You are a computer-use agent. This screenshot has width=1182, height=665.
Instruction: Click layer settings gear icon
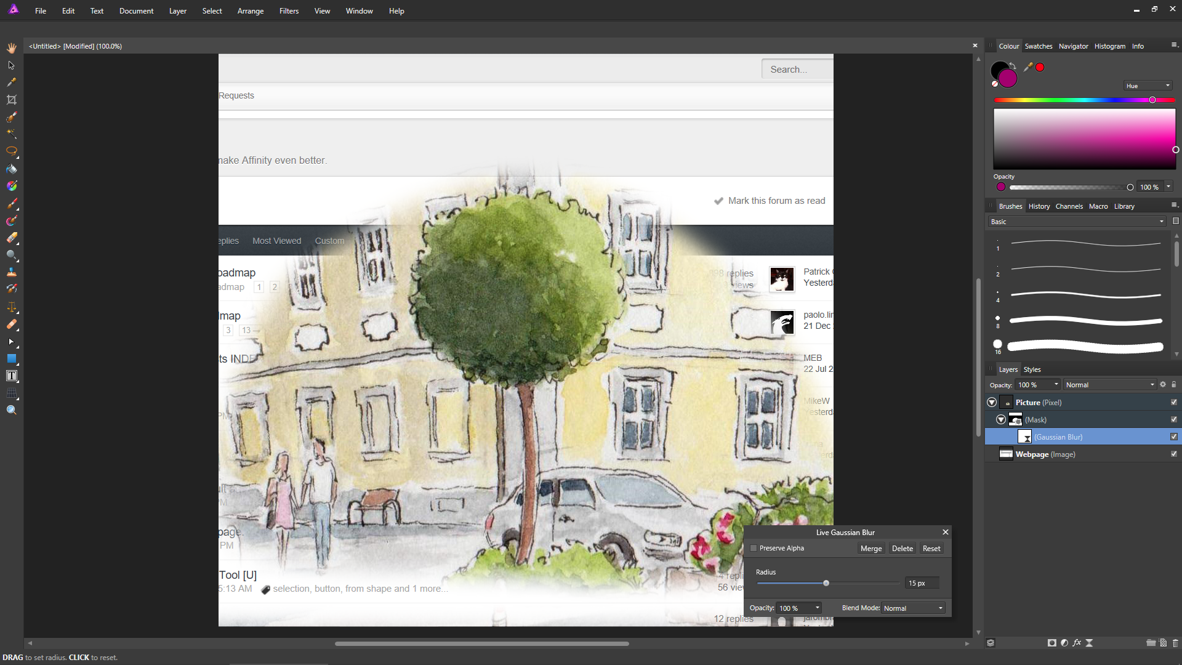(x=1163, y=384)
